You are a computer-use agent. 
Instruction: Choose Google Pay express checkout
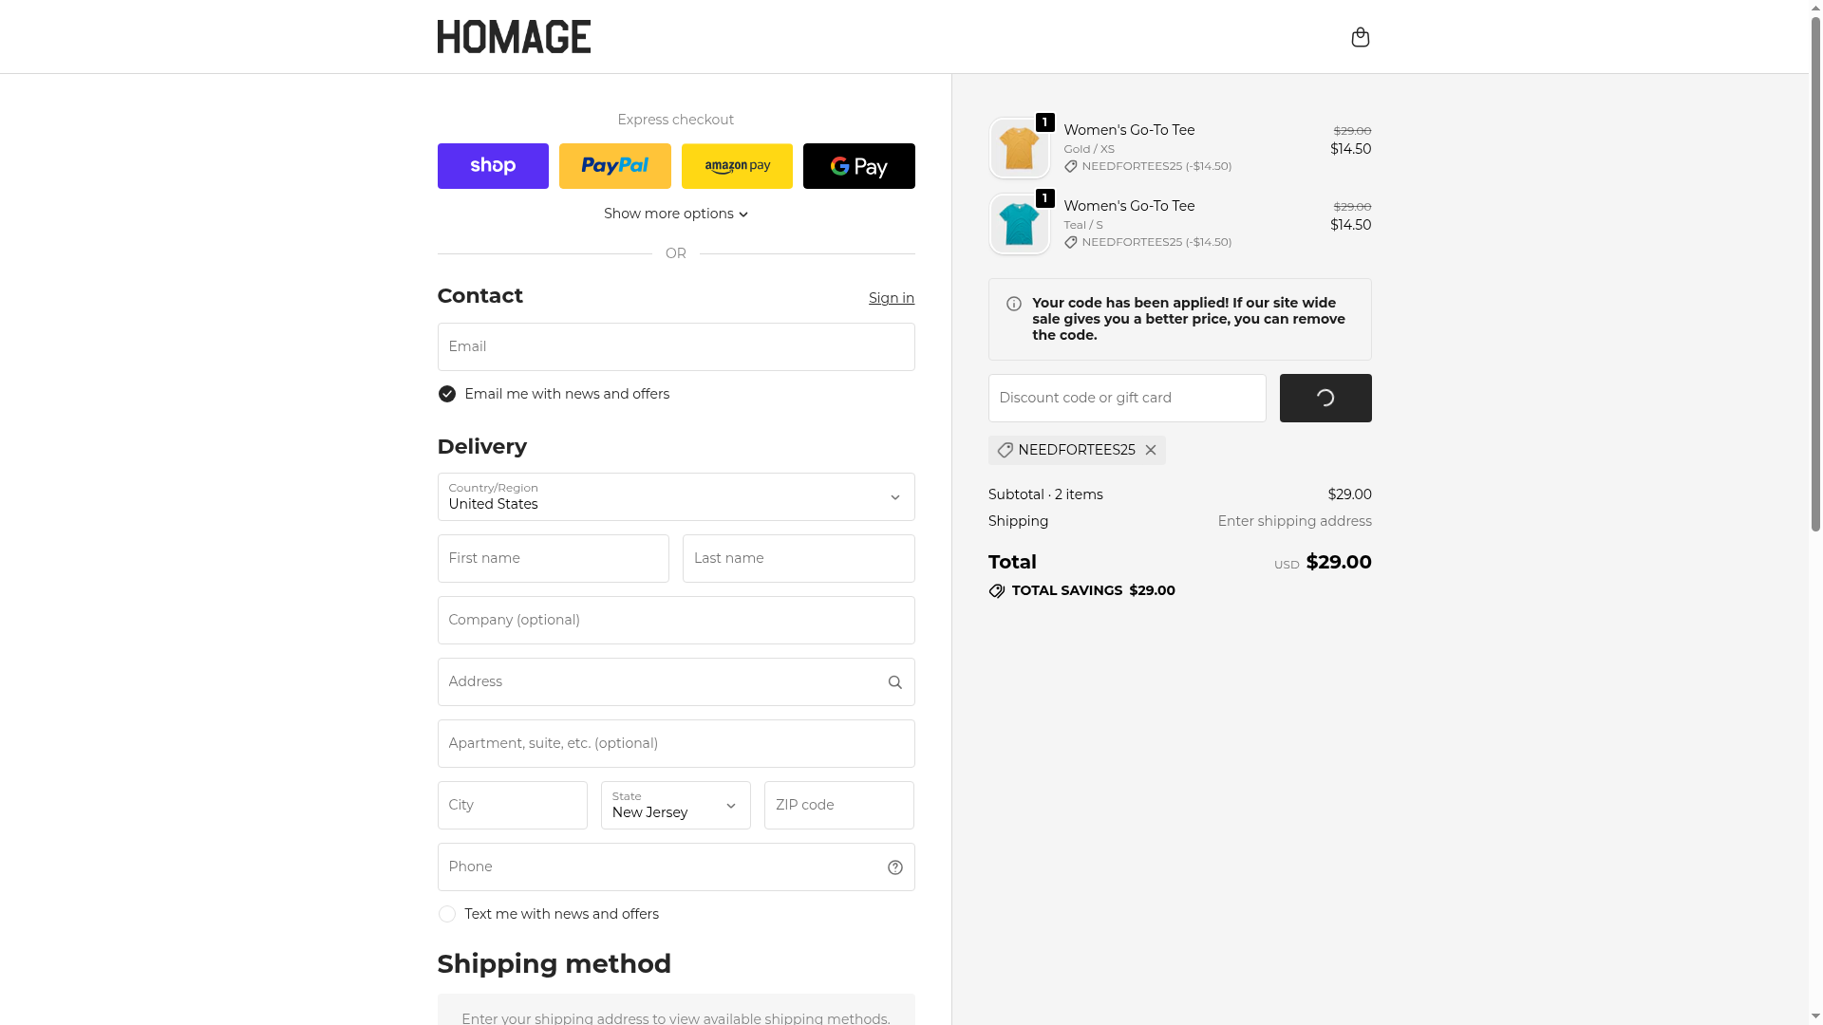coord(858,166)
